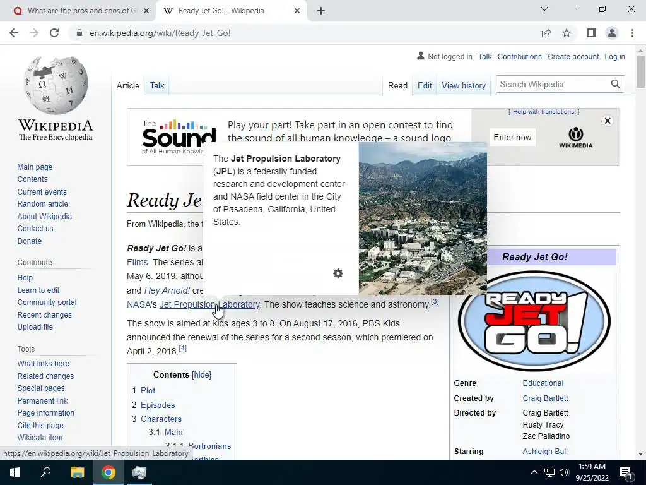Open the Chrome profile avatar

coord(612,33)
